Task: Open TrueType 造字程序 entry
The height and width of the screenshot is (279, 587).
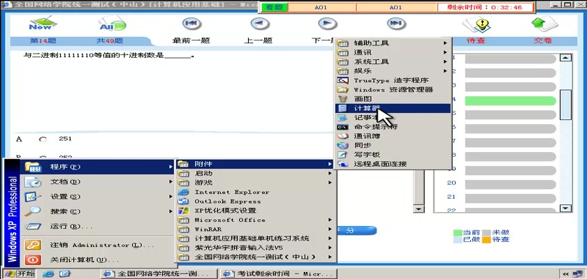Action: coord(393,80)
